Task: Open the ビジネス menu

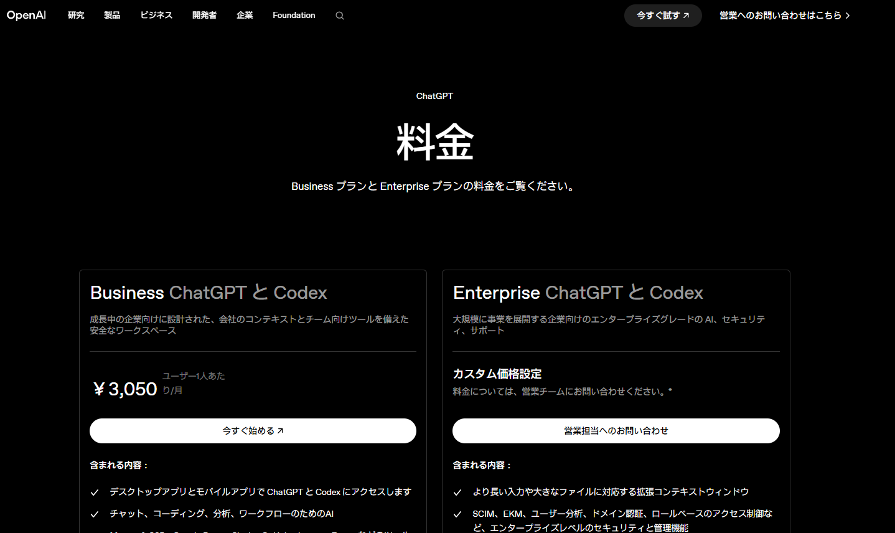Action: coord(156,16)
